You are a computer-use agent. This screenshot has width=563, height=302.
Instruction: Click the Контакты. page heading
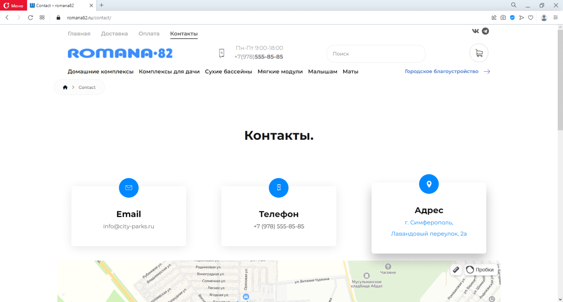pyautogui.click(x=279, y=136)
